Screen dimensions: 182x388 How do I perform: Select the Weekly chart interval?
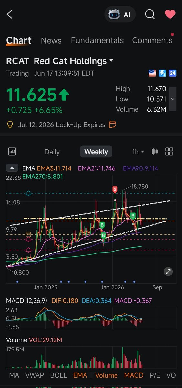pos(96,152)
